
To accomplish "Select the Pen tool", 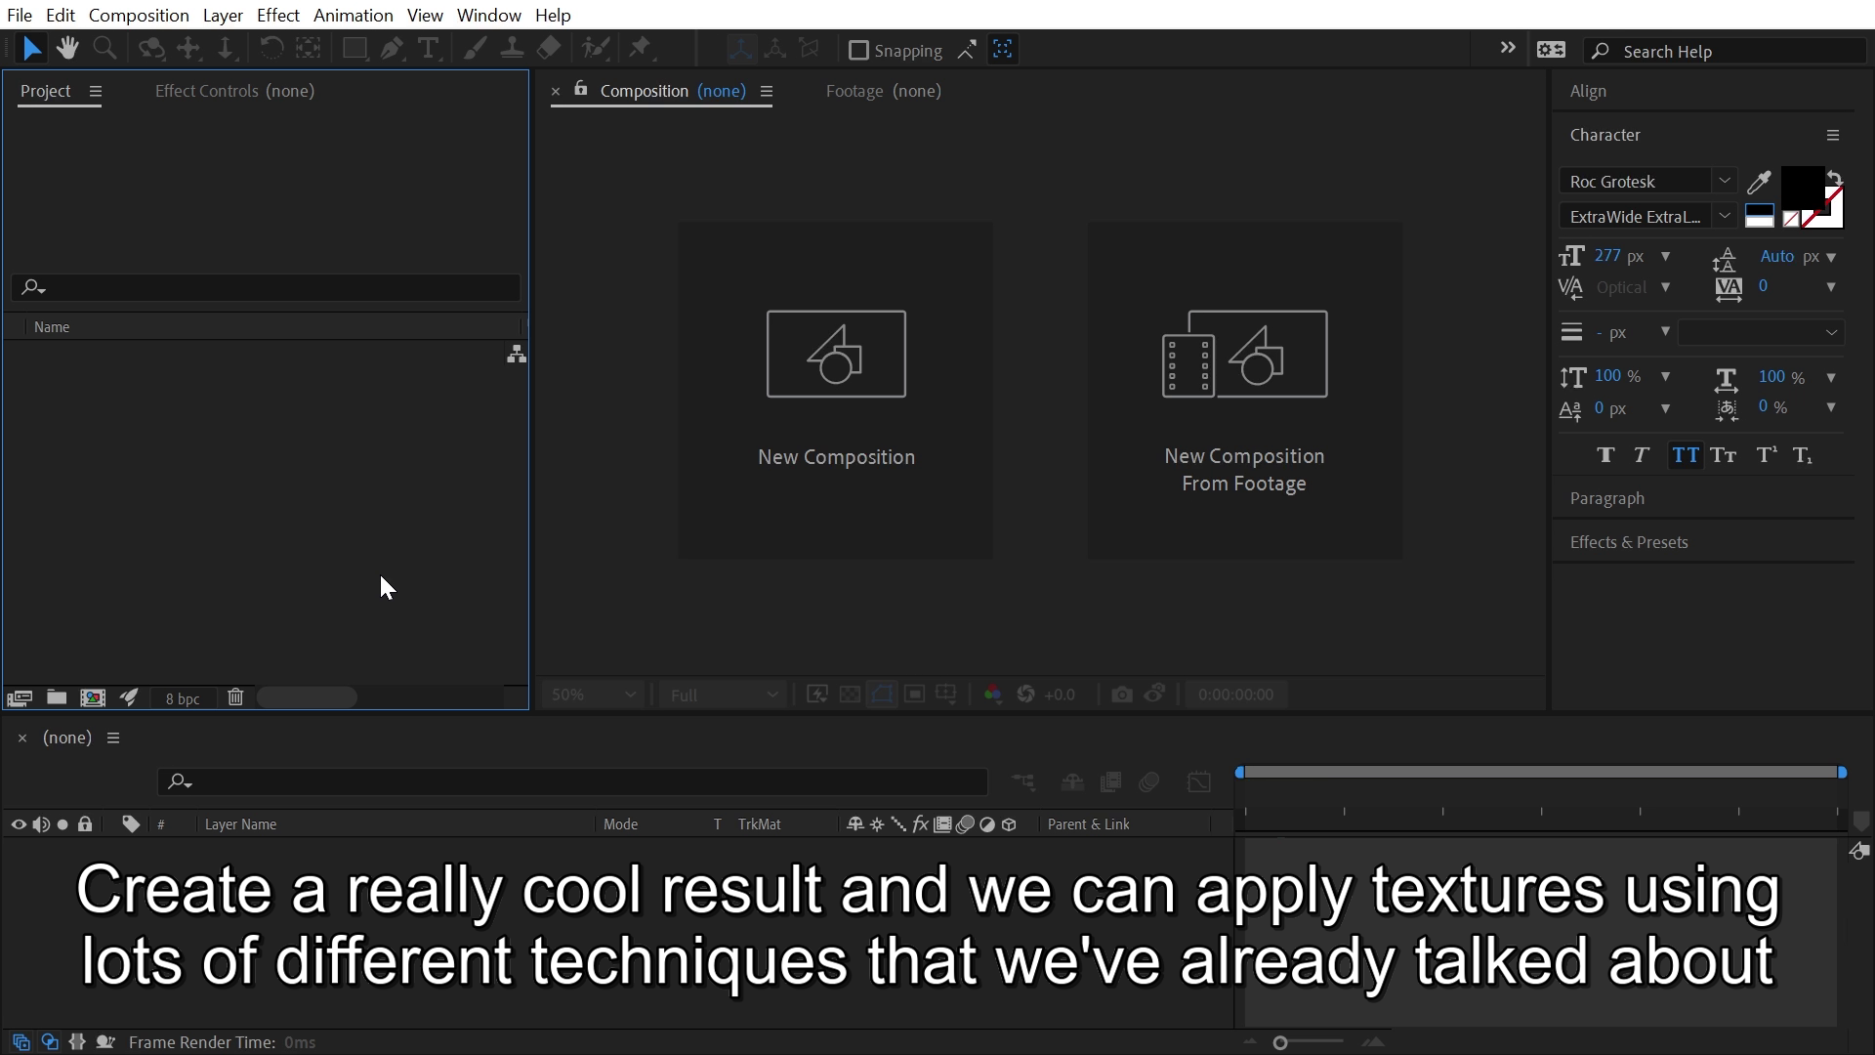I will click(392, 49).
